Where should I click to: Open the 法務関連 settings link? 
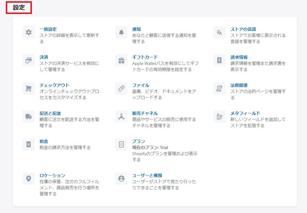point(239,85)
